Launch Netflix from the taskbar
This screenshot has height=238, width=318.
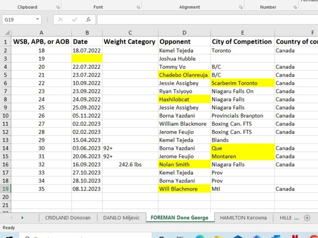(x=294, y=236)
